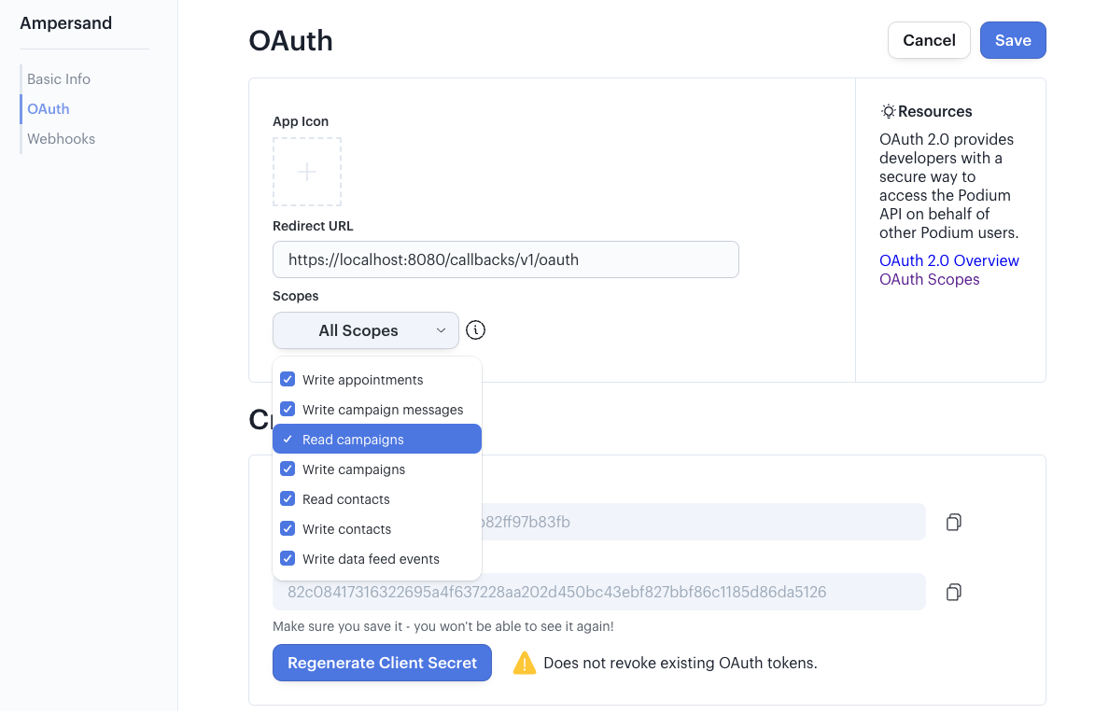The width and height of the screenshot is (1109, 714).
Task: Uncheck Write campaign messages scope
Action: (288, 410)
